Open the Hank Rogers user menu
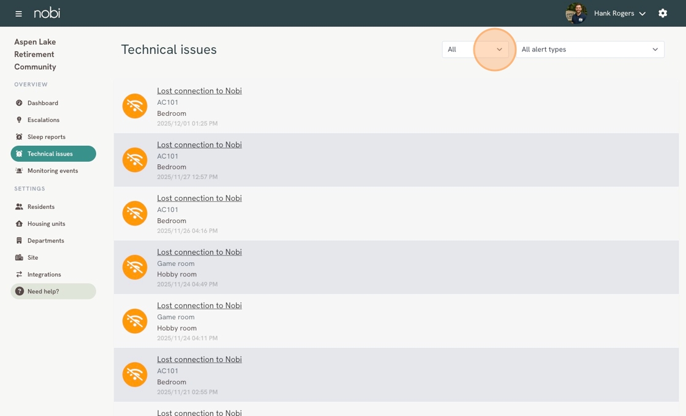686x416 pixels. tap(619, 13)
